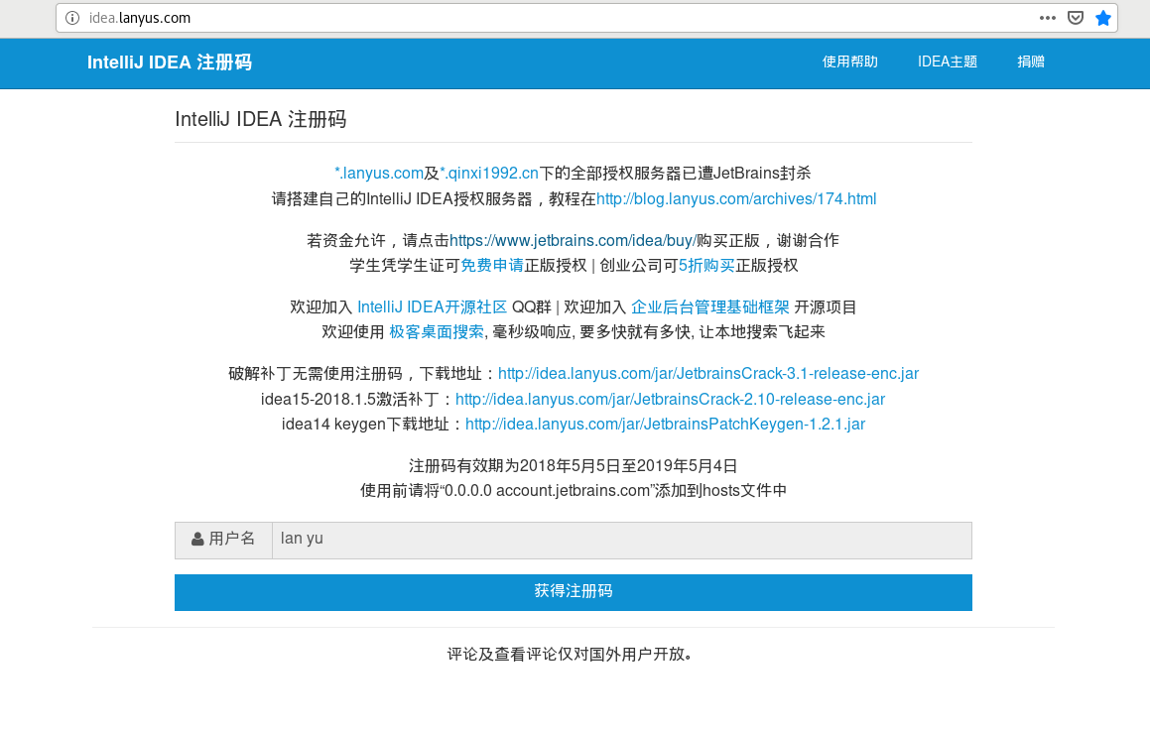Open the 捐赠 nav item

[1031, 61]
